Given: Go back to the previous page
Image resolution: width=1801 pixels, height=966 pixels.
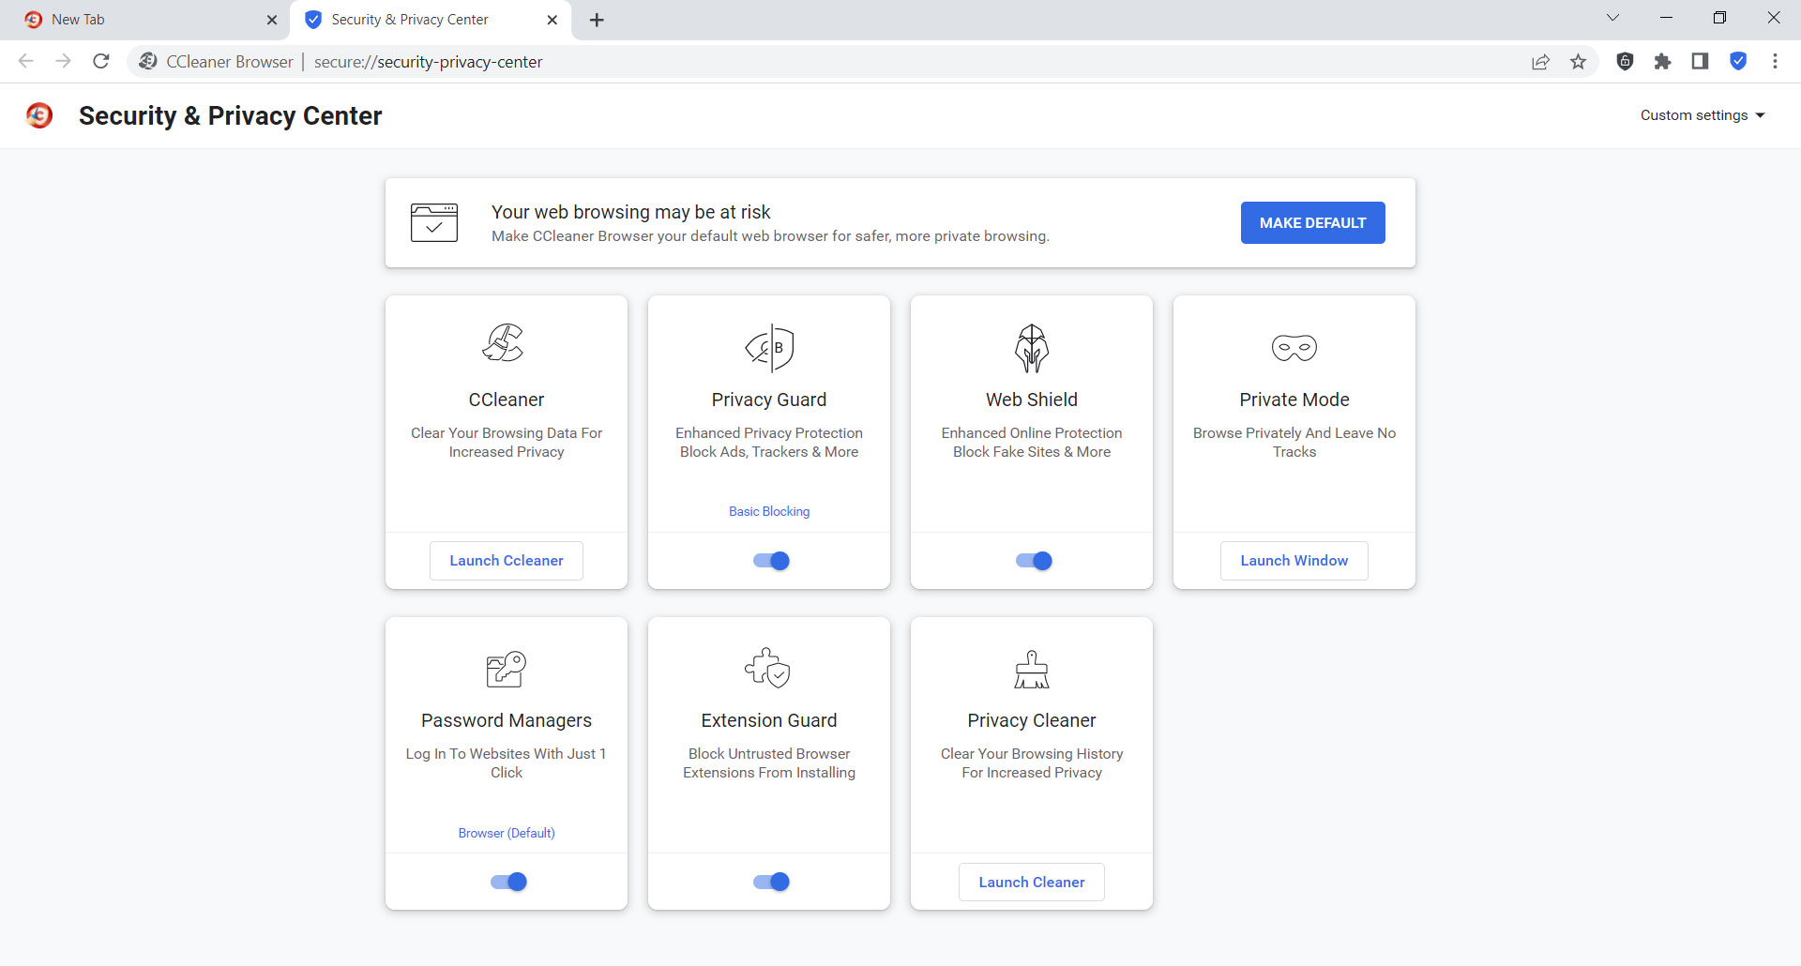Looking at the screenshot, I should point(25,61).
